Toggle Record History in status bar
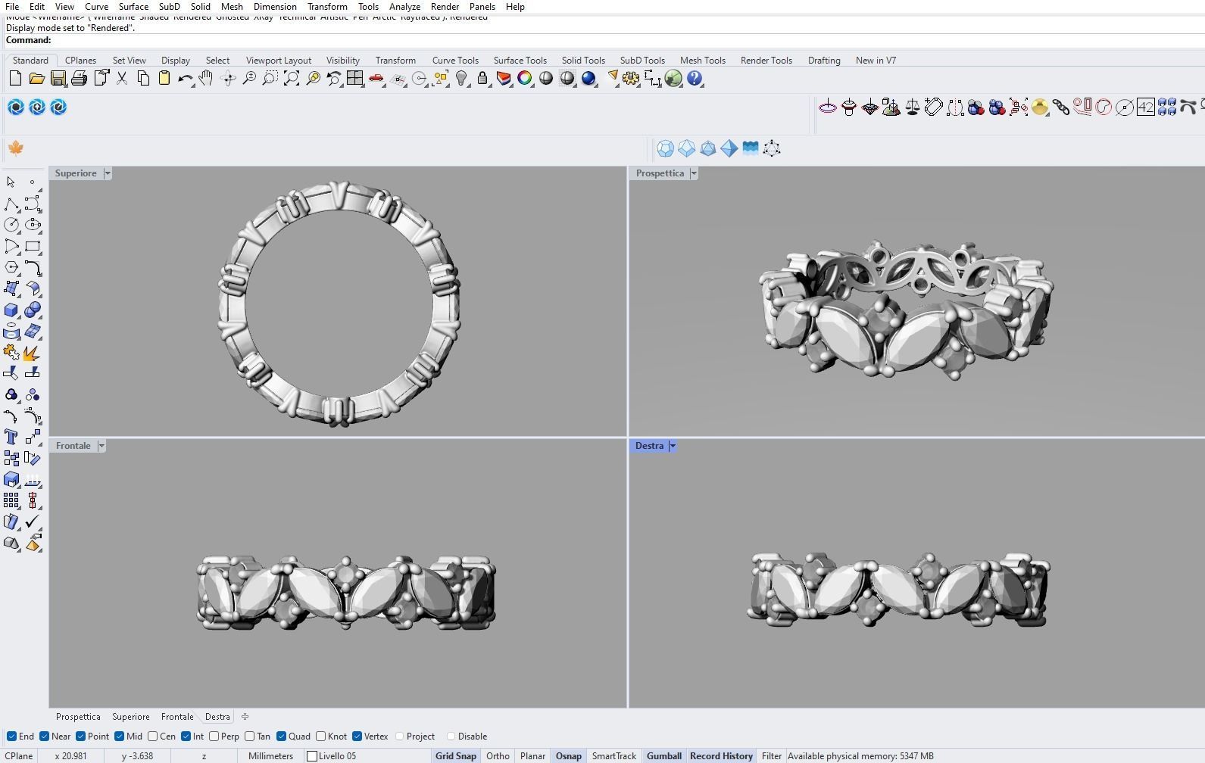 tap(721, 756)
